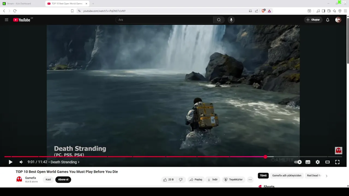This screenshot has width=349, height=196.
Task: Click the Katıl join button
Action: tap(48, 180)
